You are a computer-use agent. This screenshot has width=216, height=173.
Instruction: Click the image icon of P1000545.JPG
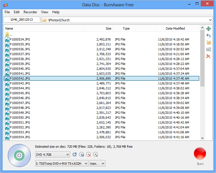click(7, 93)
